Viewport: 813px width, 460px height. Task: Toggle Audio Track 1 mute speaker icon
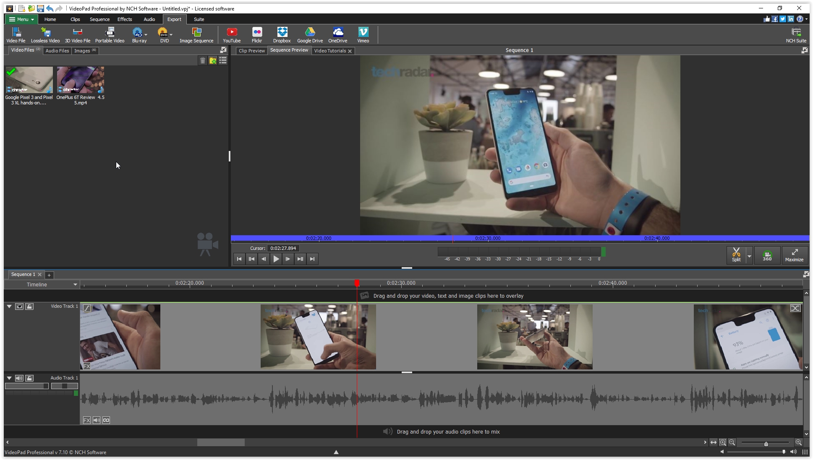click(x=19, y=377)
